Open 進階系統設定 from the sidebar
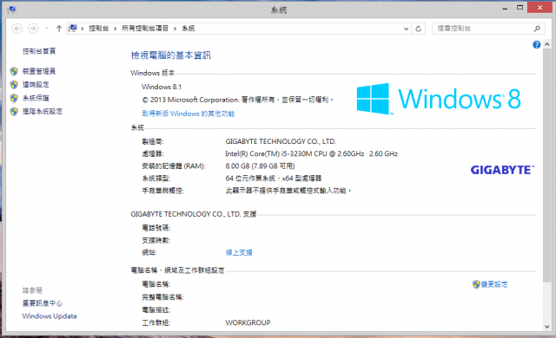 [43, 112]
